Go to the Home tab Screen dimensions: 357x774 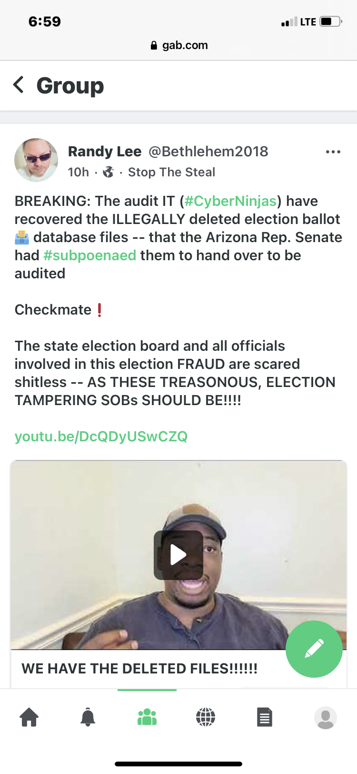pyautogui.click(x=29, y=717)
